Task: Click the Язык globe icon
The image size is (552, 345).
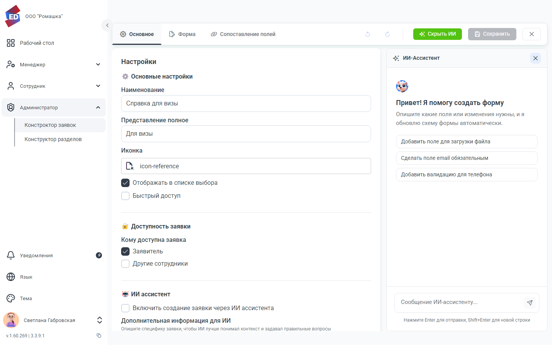Action: pyautogui.click(x=11, y=277)
